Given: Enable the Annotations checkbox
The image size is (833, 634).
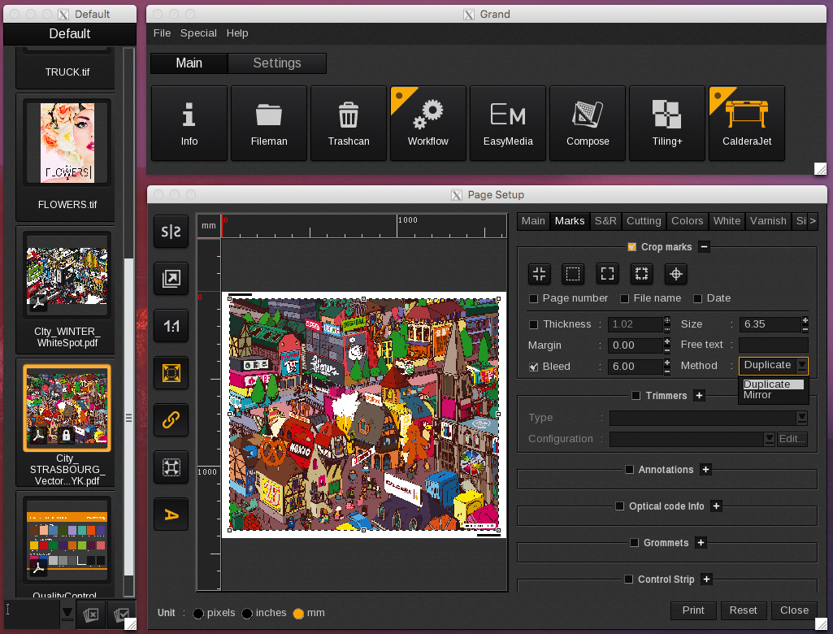Looking at the screenshot, I should click(x=630, y=469).
